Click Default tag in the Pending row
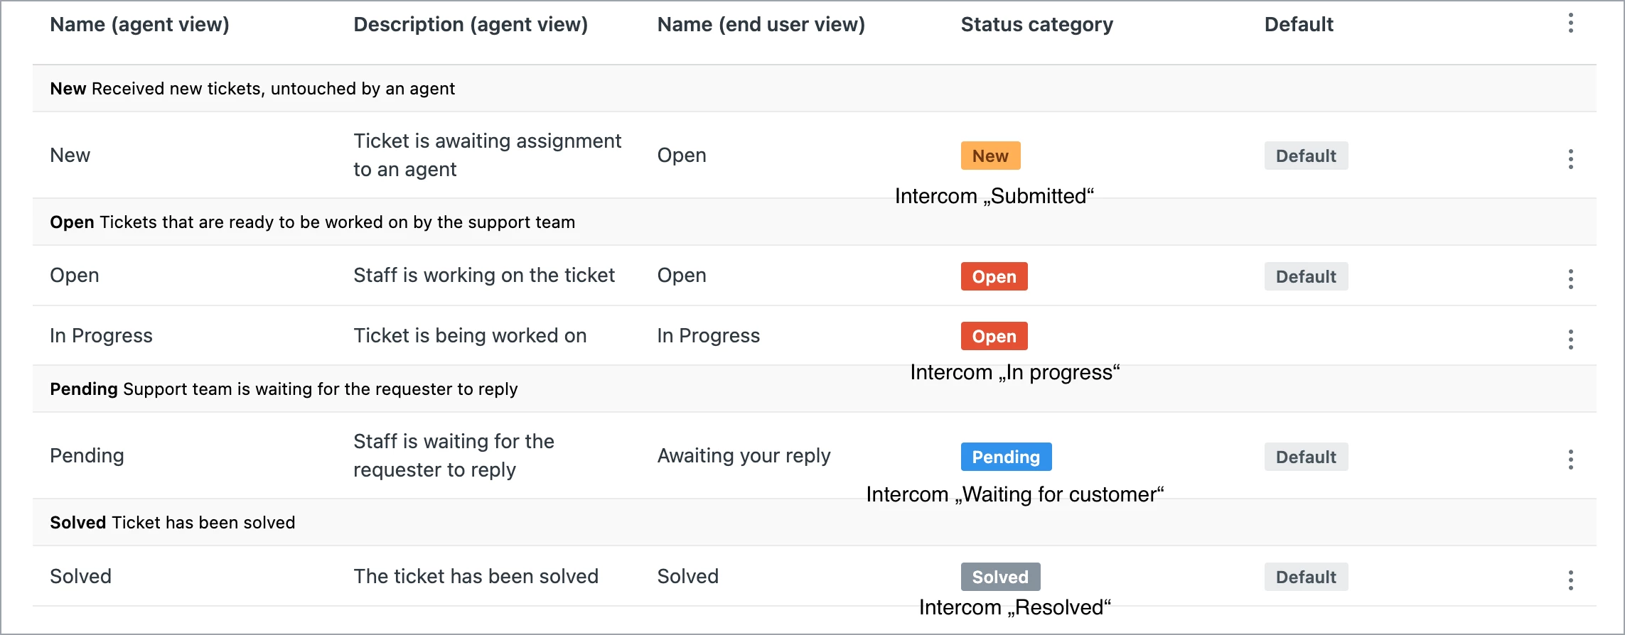Viewport: 1625px width, 635px height. tap(1306, 457)
